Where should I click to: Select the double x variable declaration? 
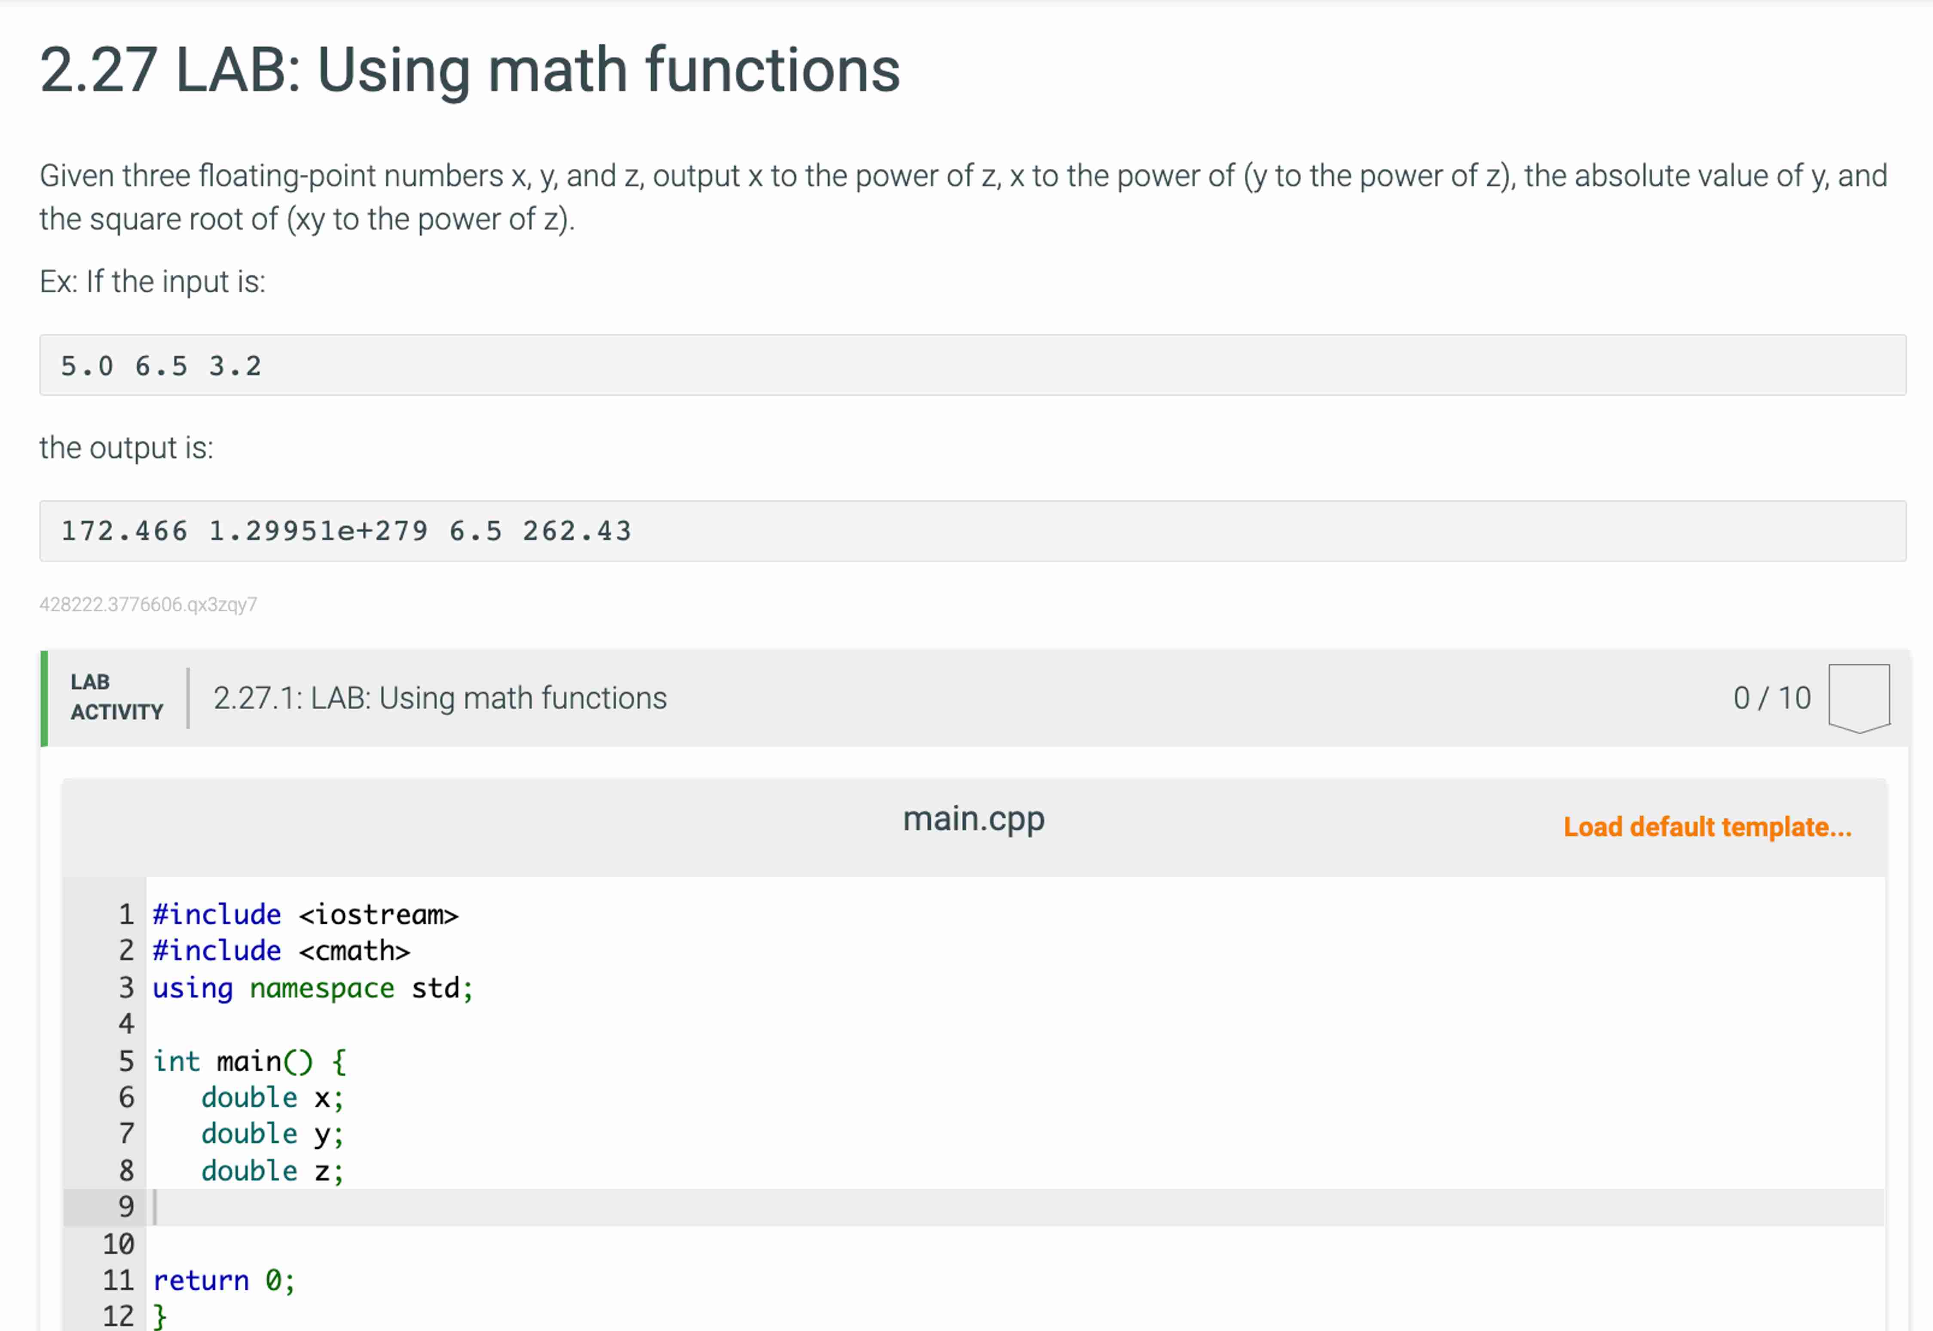click(x=270, y=1098)
